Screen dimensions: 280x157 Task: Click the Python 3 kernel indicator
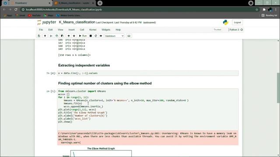234,30
